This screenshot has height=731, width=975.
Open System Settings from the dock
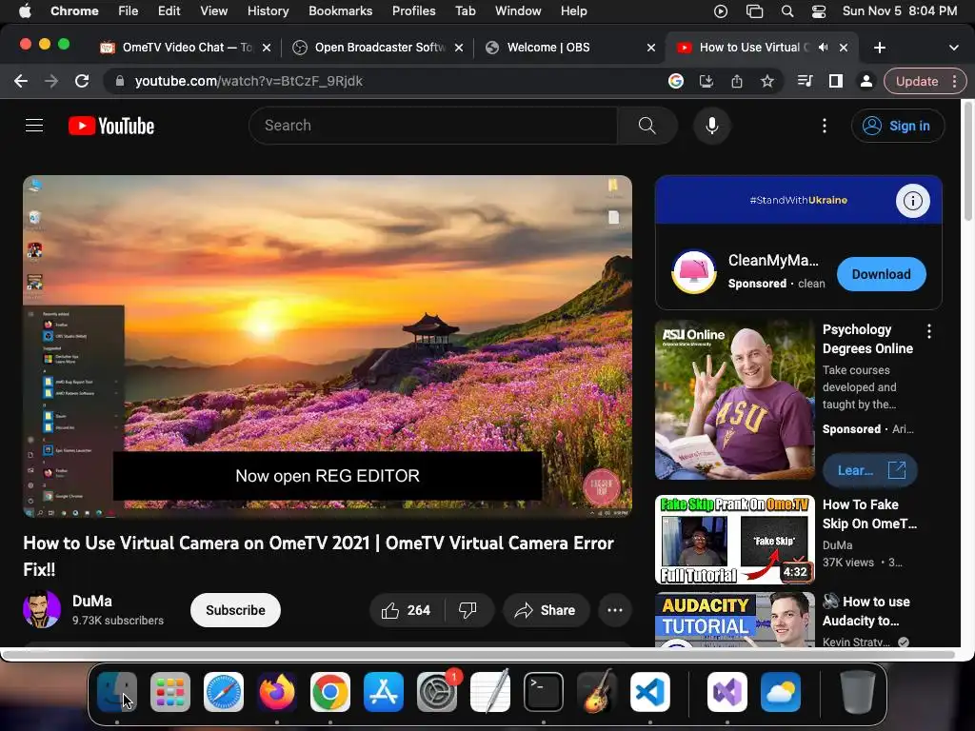click(x=437, y=692)
